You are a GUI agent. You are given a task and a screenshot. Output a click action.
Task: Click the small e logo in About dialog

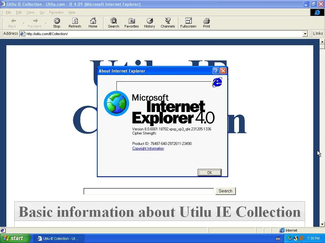coord(217,82)
